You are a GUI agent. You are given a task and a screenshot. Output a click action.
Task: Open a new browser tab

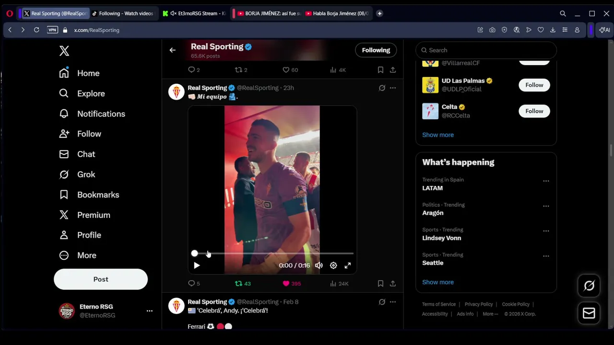[x=379, y=13]
